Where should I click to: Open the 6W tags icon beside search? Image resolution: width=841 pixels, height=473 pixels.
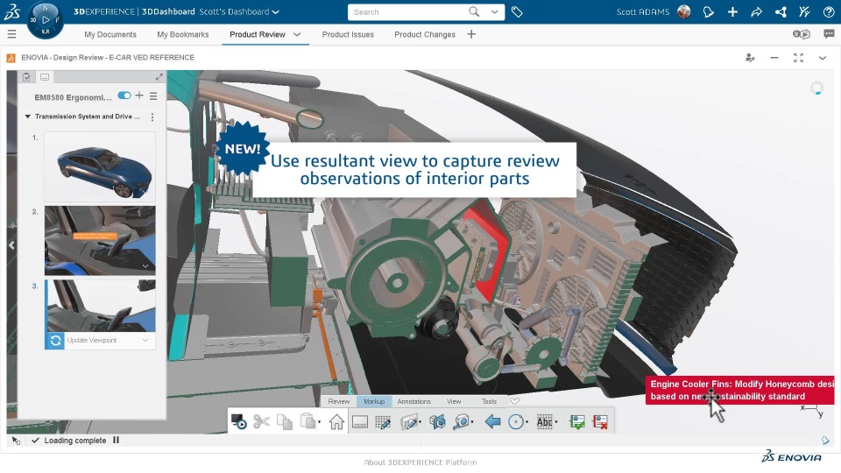(x=517, y=12)
